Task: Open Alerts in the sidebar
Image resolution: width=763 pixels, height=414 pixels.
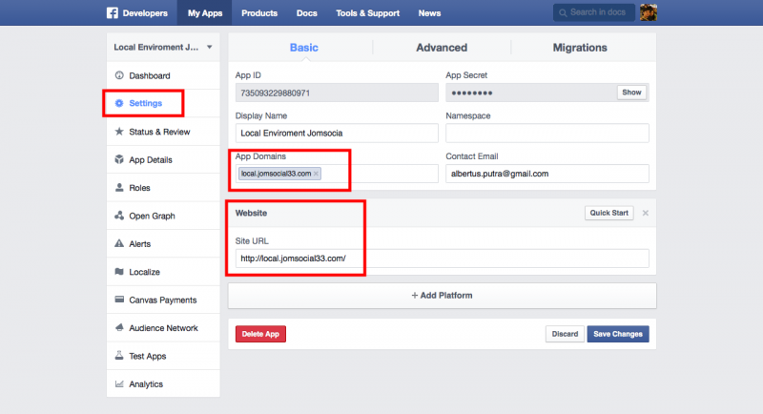Action: click(x=163, y=243)
